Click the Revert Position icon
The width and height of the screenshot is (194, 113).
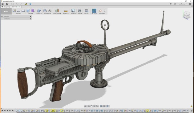pos(105,11)
